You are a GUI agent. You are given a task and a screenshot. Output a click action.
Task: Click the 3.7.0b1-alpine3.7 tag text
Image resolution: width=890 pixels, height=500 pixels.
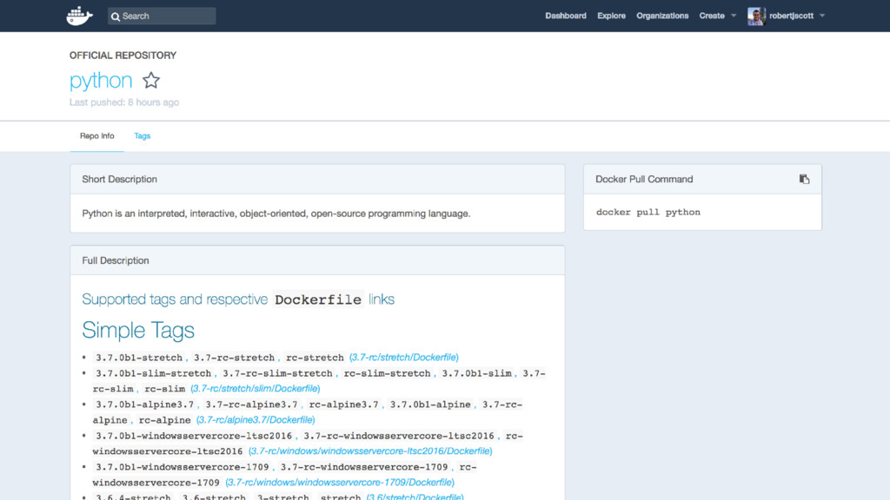(x=145, y=405)
